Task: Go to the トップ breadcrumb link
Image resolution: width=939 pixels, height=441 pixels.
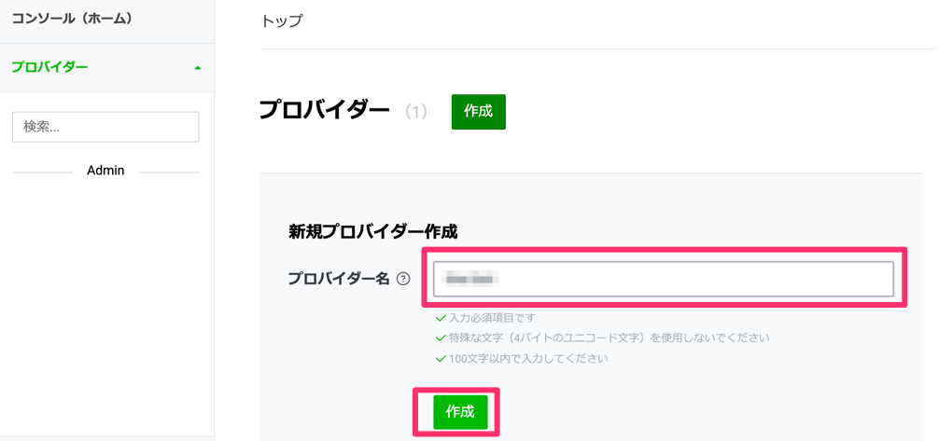Action: [282, 21]
